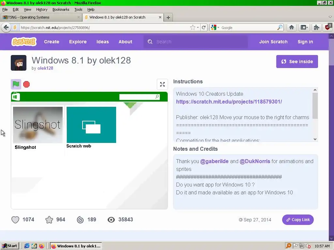Screen dimensions: 334x250
Task: Click the green flag to start project
Action: point(16,84)
